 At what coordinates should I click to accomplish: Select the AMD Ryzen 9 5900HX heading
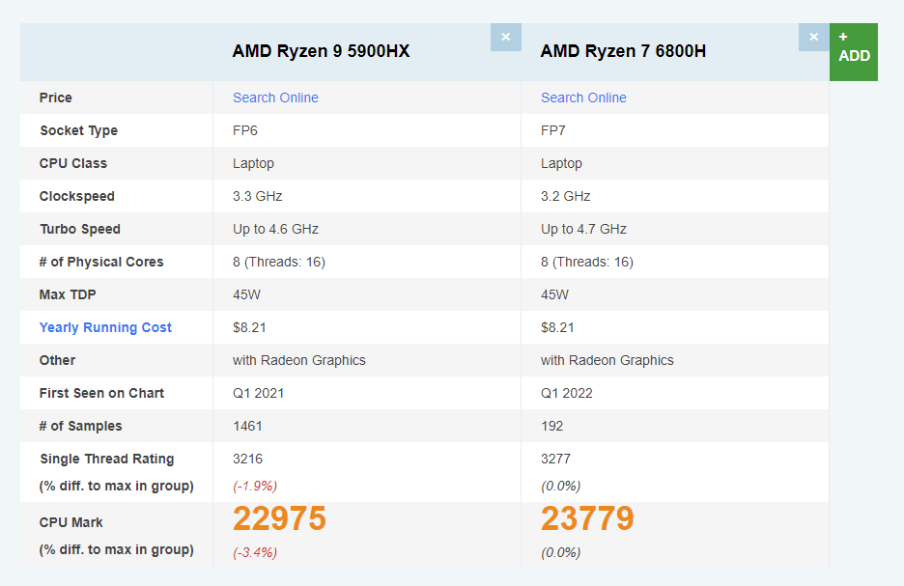point(321,51)
